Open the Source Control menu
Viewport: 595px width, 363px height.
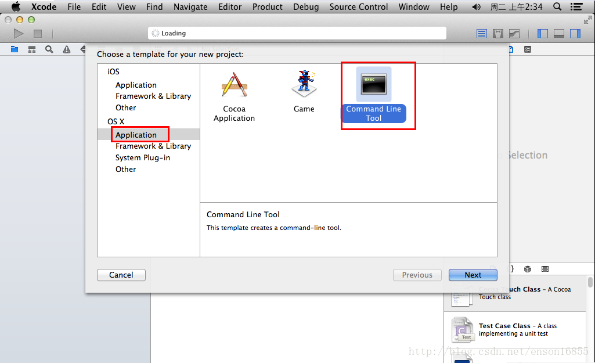pyautogui.click(x=359, y=7)
